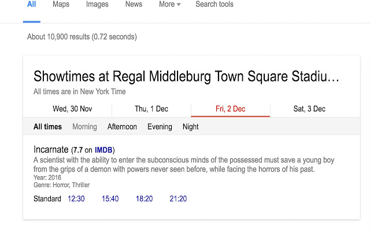Select Sat, 3 Dec date tab
This screenshot has width=370, height=231.
309,109
